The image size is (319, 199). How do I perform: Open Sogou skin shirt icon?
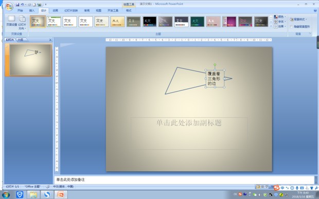(312, 188)
